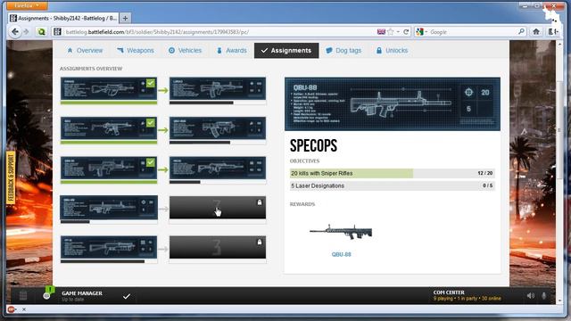The width and height of the screenshot is (571, 321).
Task: Click the Game Manager icon with green badge
Action: point(47,293)
